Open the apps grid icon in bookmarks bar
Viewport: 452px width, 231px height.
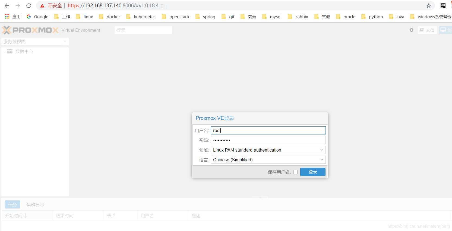(x=7, y=17)
